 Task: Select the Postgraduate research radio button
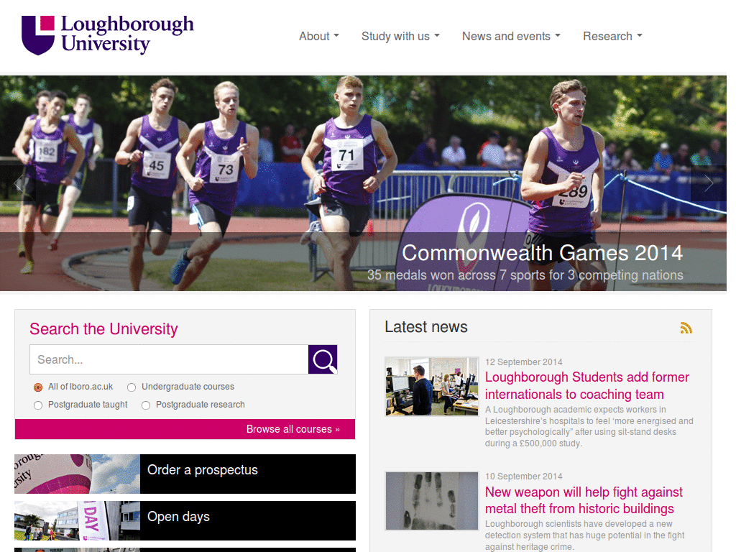pyautogui.click(x=146, y=405)
